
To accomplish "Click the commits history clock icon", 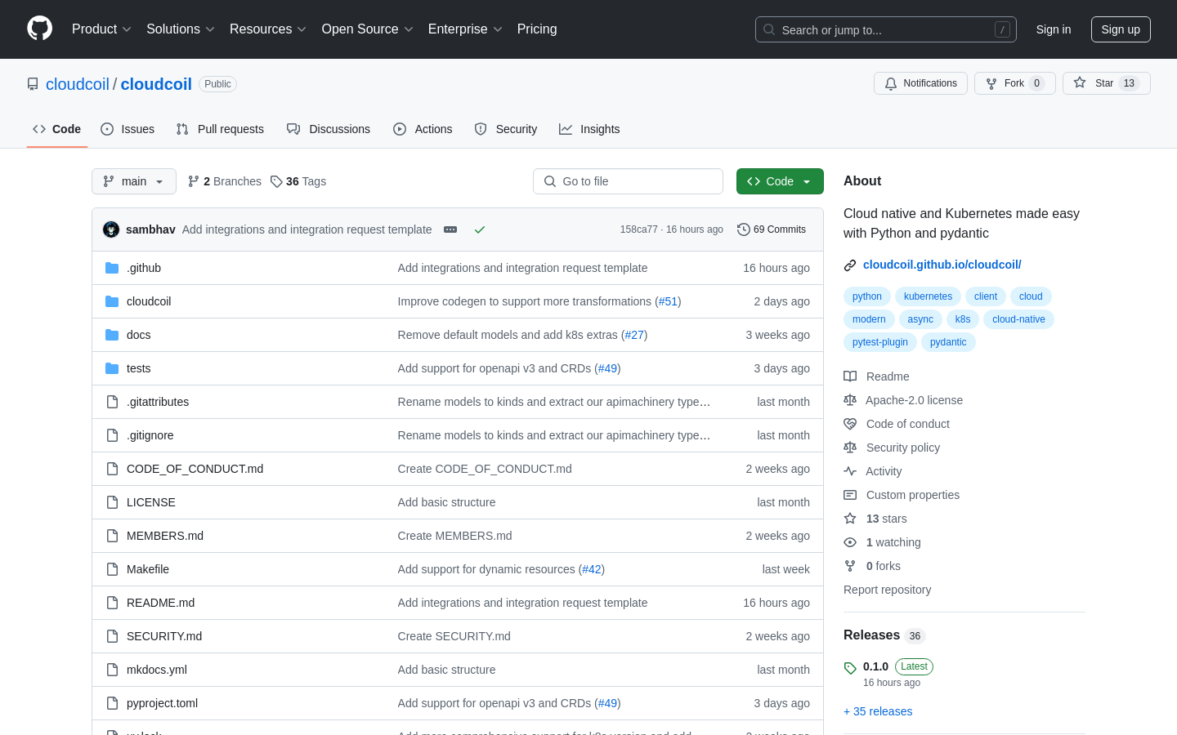I will [743, 229].
